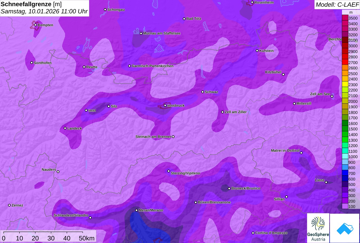Image resolution: width=360 pixels, height=243 pixels.
Task: Click the Modell: C-LAEF label
Action: (x=337, y=4)
